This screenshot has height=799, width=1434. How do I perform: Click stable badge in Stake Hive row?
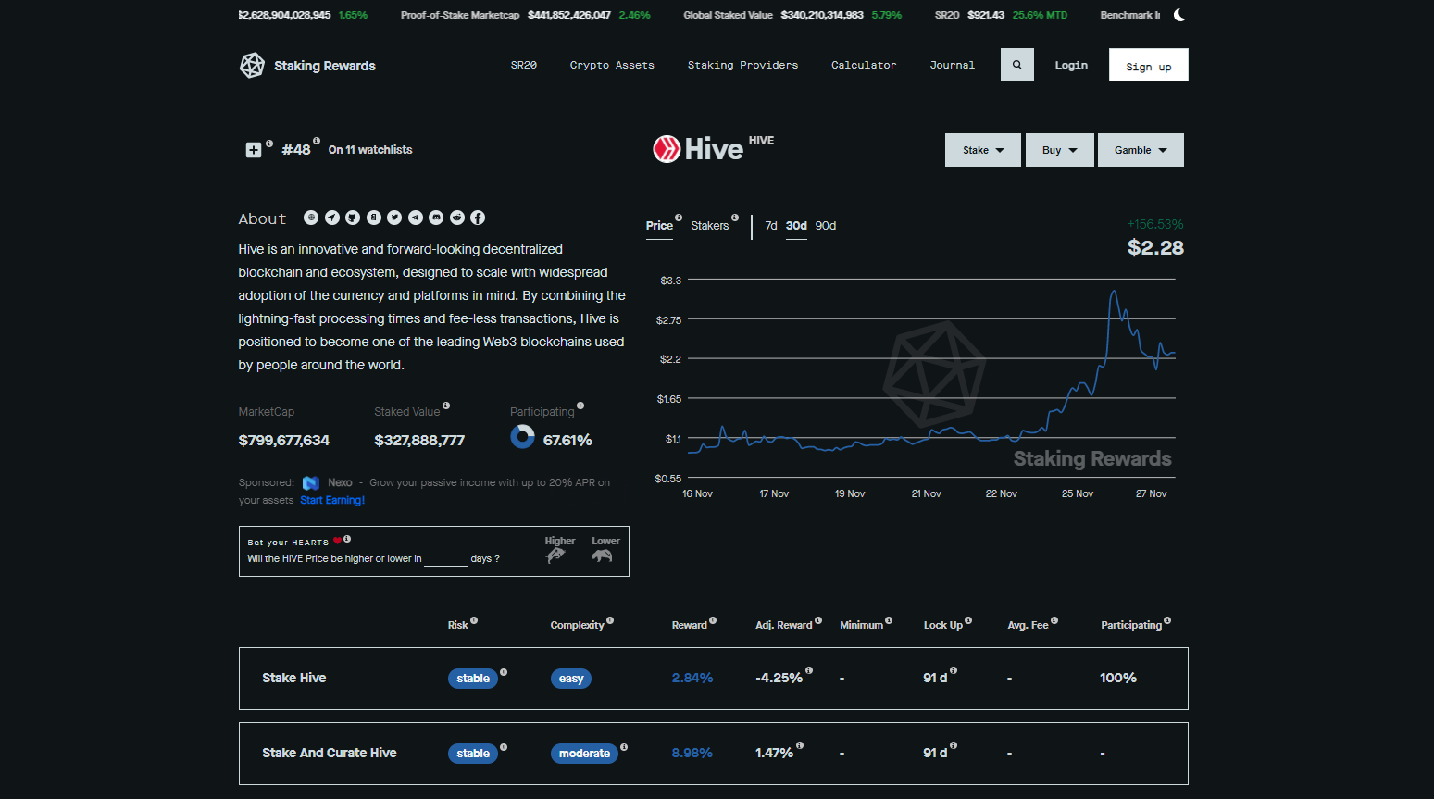473,679
